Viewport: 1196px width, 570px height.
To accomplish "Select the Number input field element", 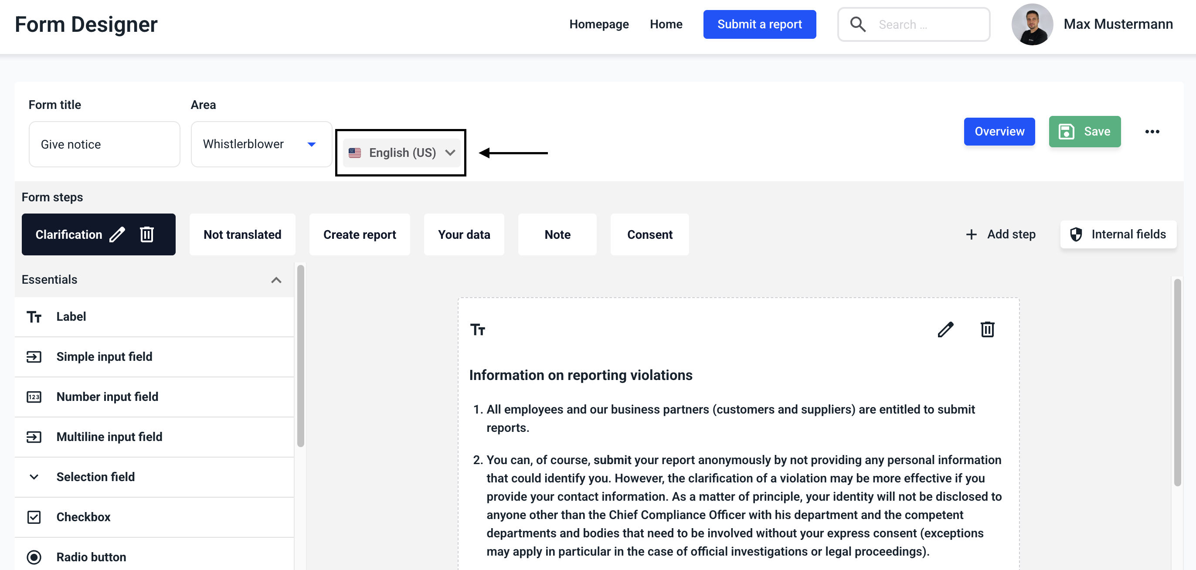I will pos(107,397).
